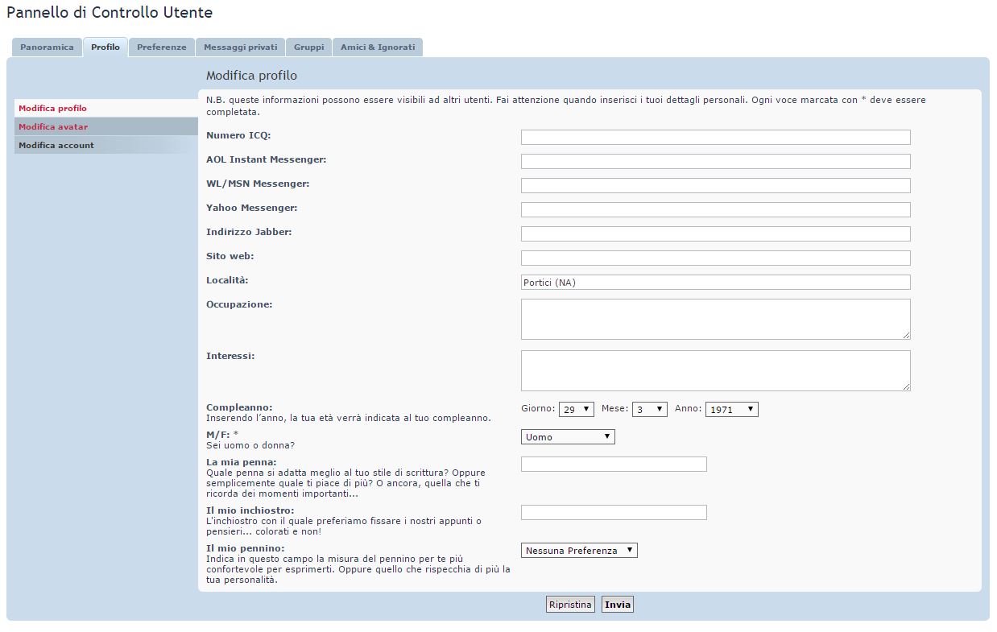997x632 pixels.
Task: Go to the Gruppi tab
Action: (308, 48)
